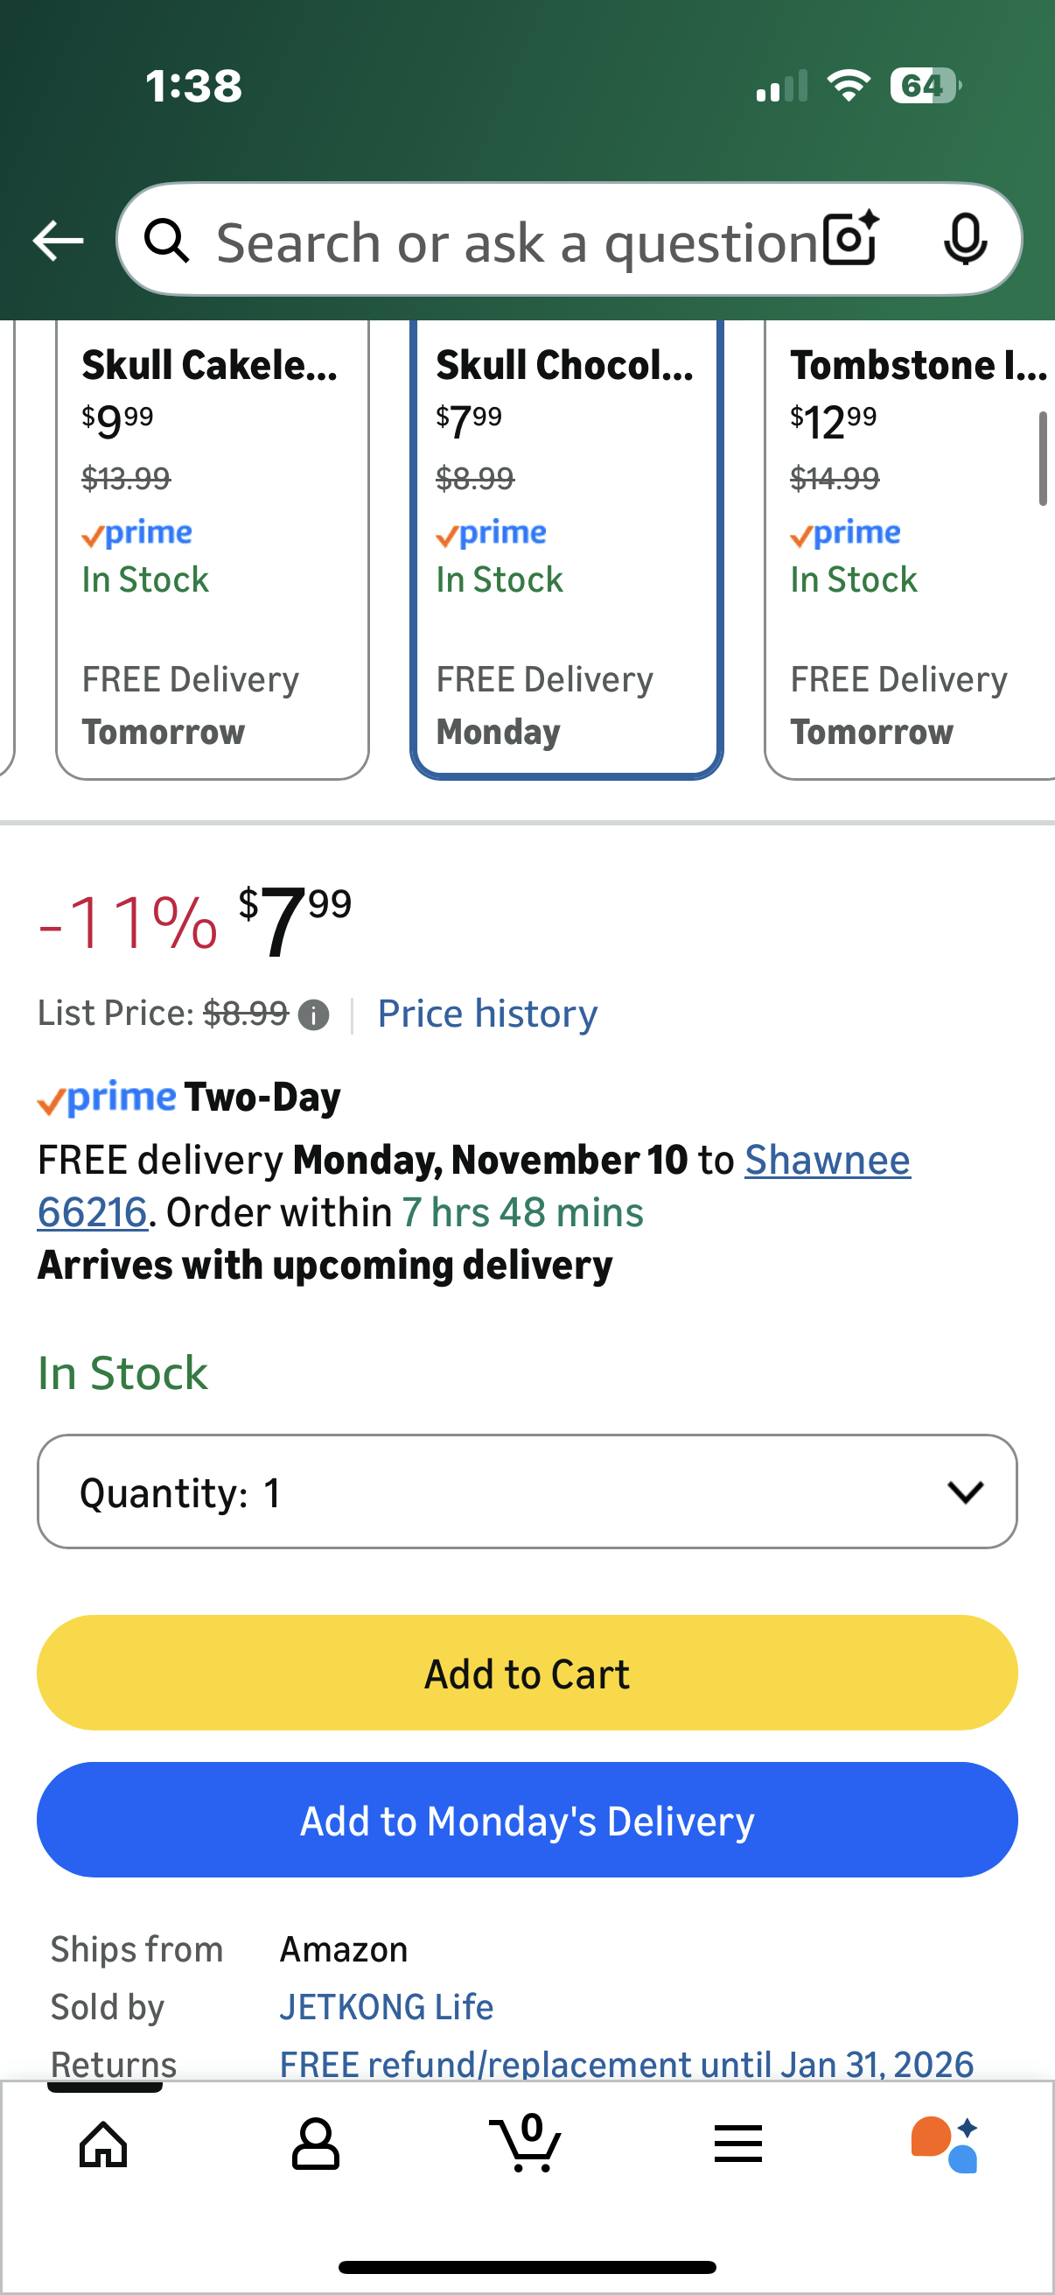Open the hamburger menu tab
This screenshot has height=2295, width=1055.
[738, 2144]
